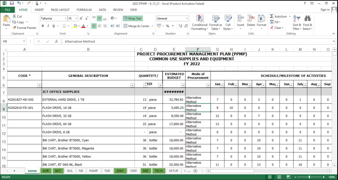Click the Format Painter icon
This screenshot has height=180, width=338.
tap(14, 28)
